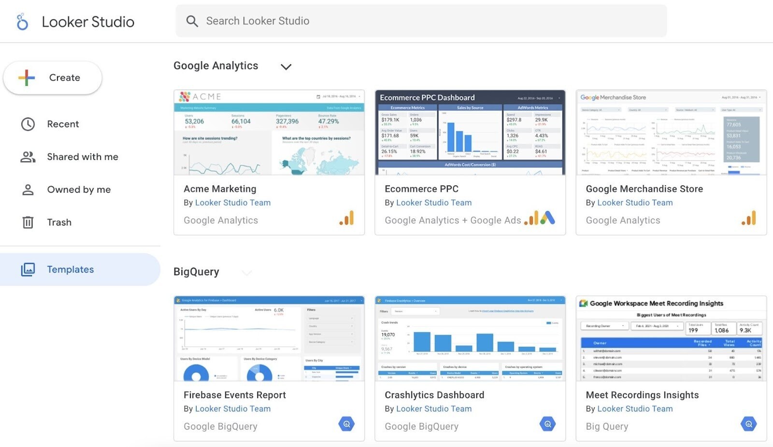Click the Shared with me people icon
This screenshot has width=773, height=447.
28,156
